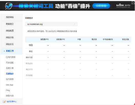
Task: Click the 浏览量(PV) column header
Action: [x=44, y=40]
